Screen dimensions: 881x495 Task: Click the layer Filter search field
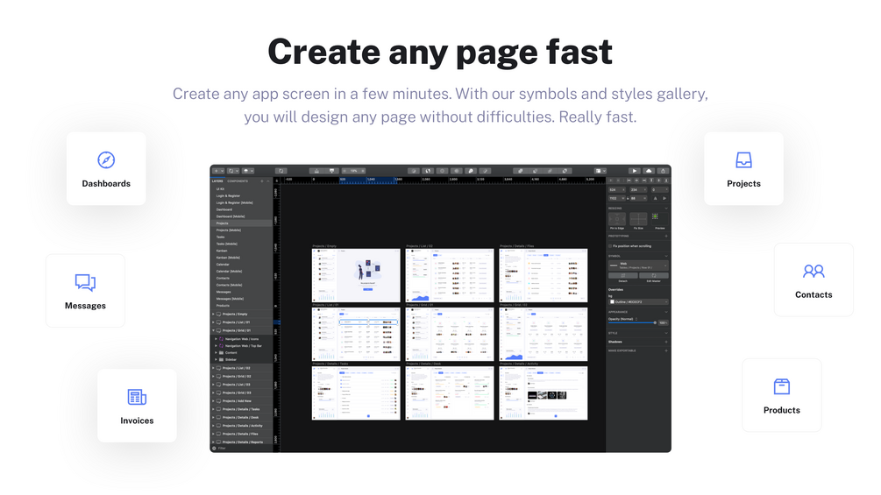[242, 448]
